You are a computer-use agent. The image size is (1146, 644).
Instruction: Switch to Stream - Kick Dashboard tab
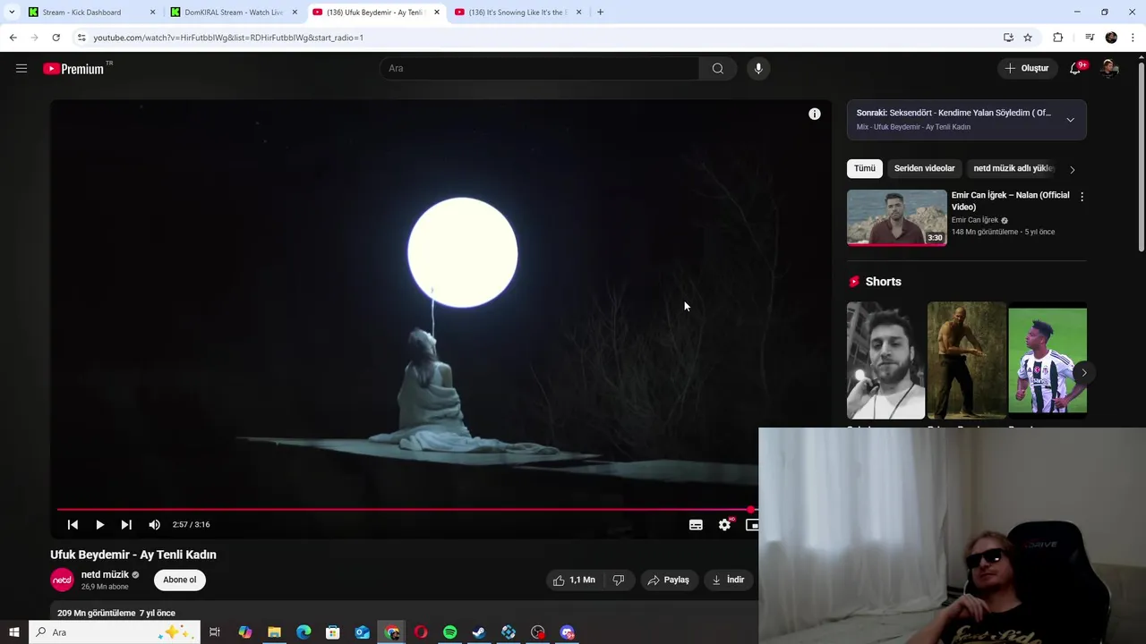[x=92, y=13]
